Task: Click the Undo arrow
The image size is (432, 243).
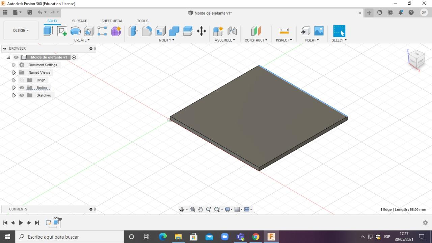Action: (40, 13)
